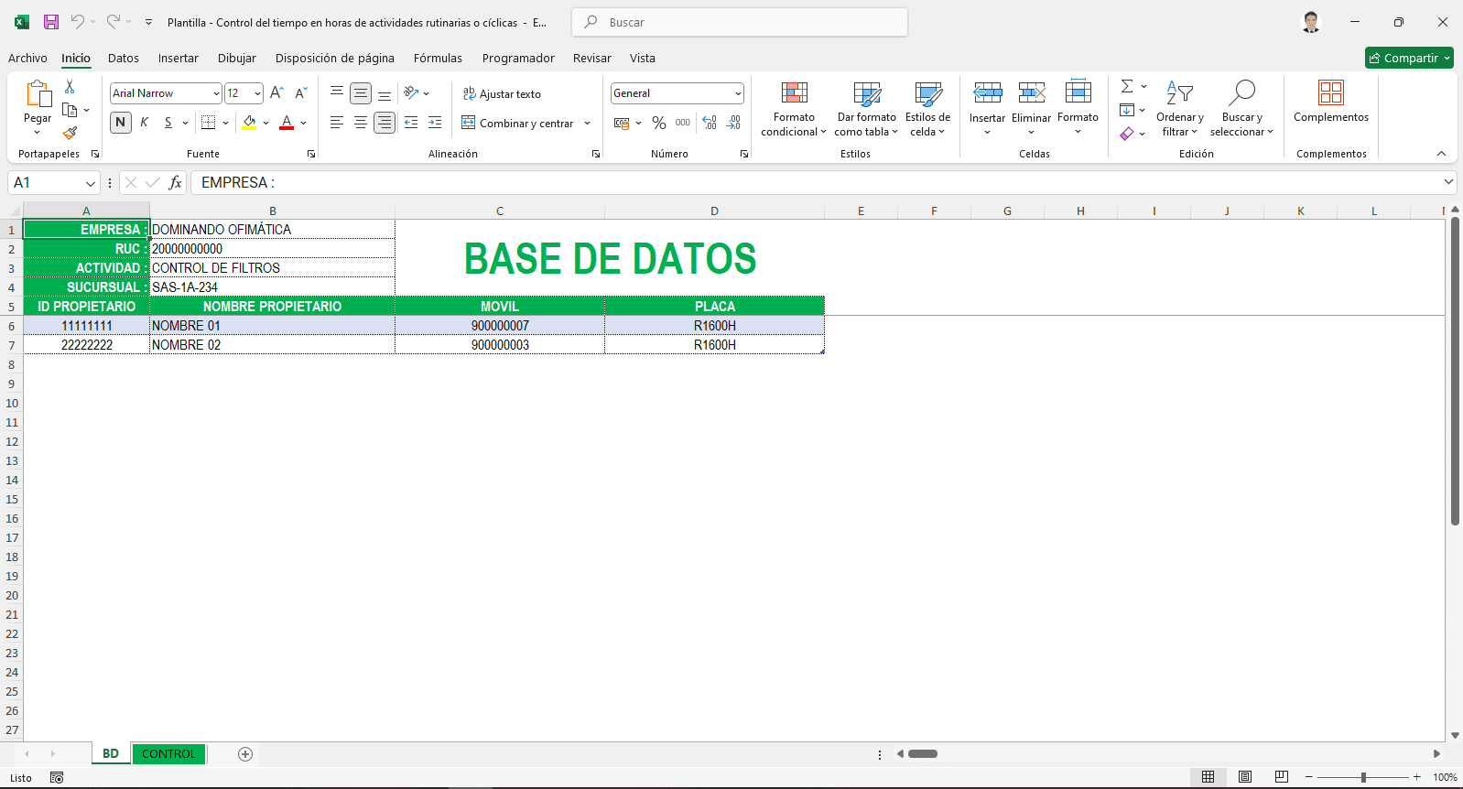Toggle italic (K) formatting
The image size is (1463, 789).
click(x=144, y=123)
